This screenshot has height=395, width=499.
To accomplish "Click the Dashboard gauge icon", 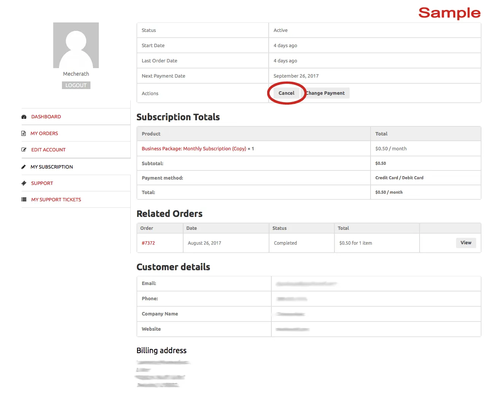I will point(24,117).
